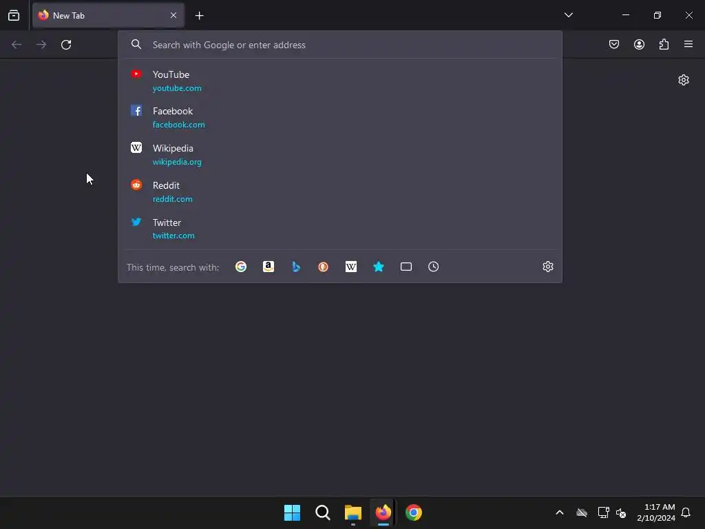
Task: Search this time with Amazon
Action: coord(269,267)
